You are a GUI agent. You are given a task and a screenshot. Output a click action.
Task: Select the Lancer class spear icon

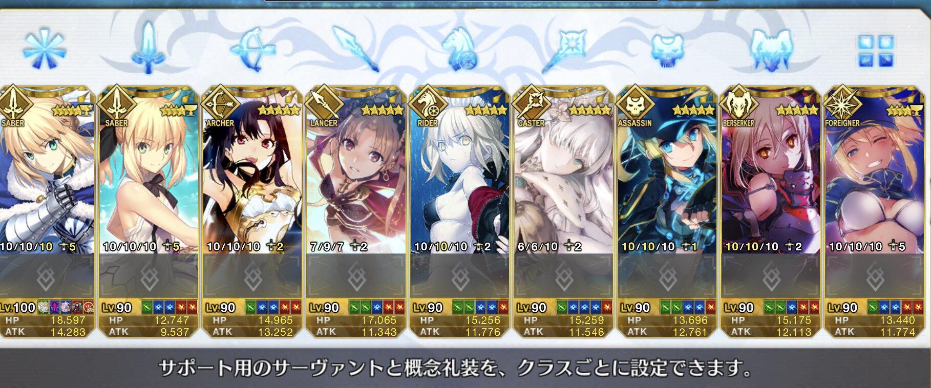coord(356,49)
